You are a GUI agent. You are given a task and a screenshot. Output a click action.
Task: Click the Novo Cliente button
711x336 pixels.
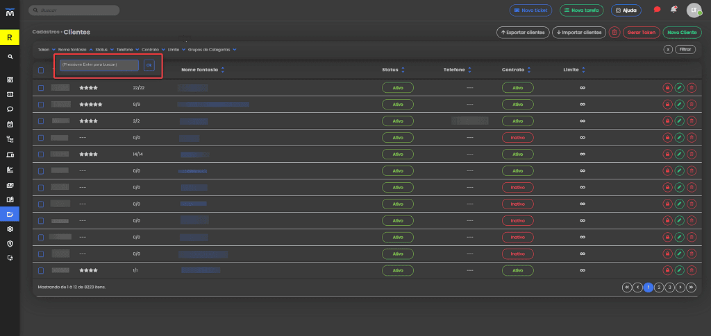[x=682, y=33]
